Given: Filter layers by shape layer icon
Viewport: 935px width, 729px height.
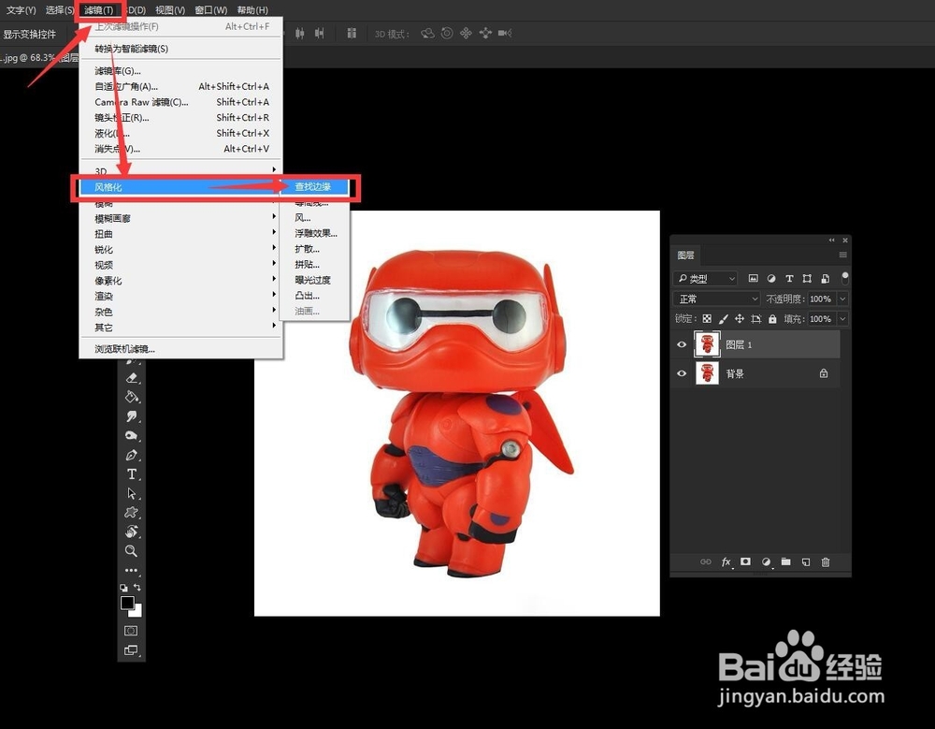Looking at the screenshot, I should coord(808,278).
